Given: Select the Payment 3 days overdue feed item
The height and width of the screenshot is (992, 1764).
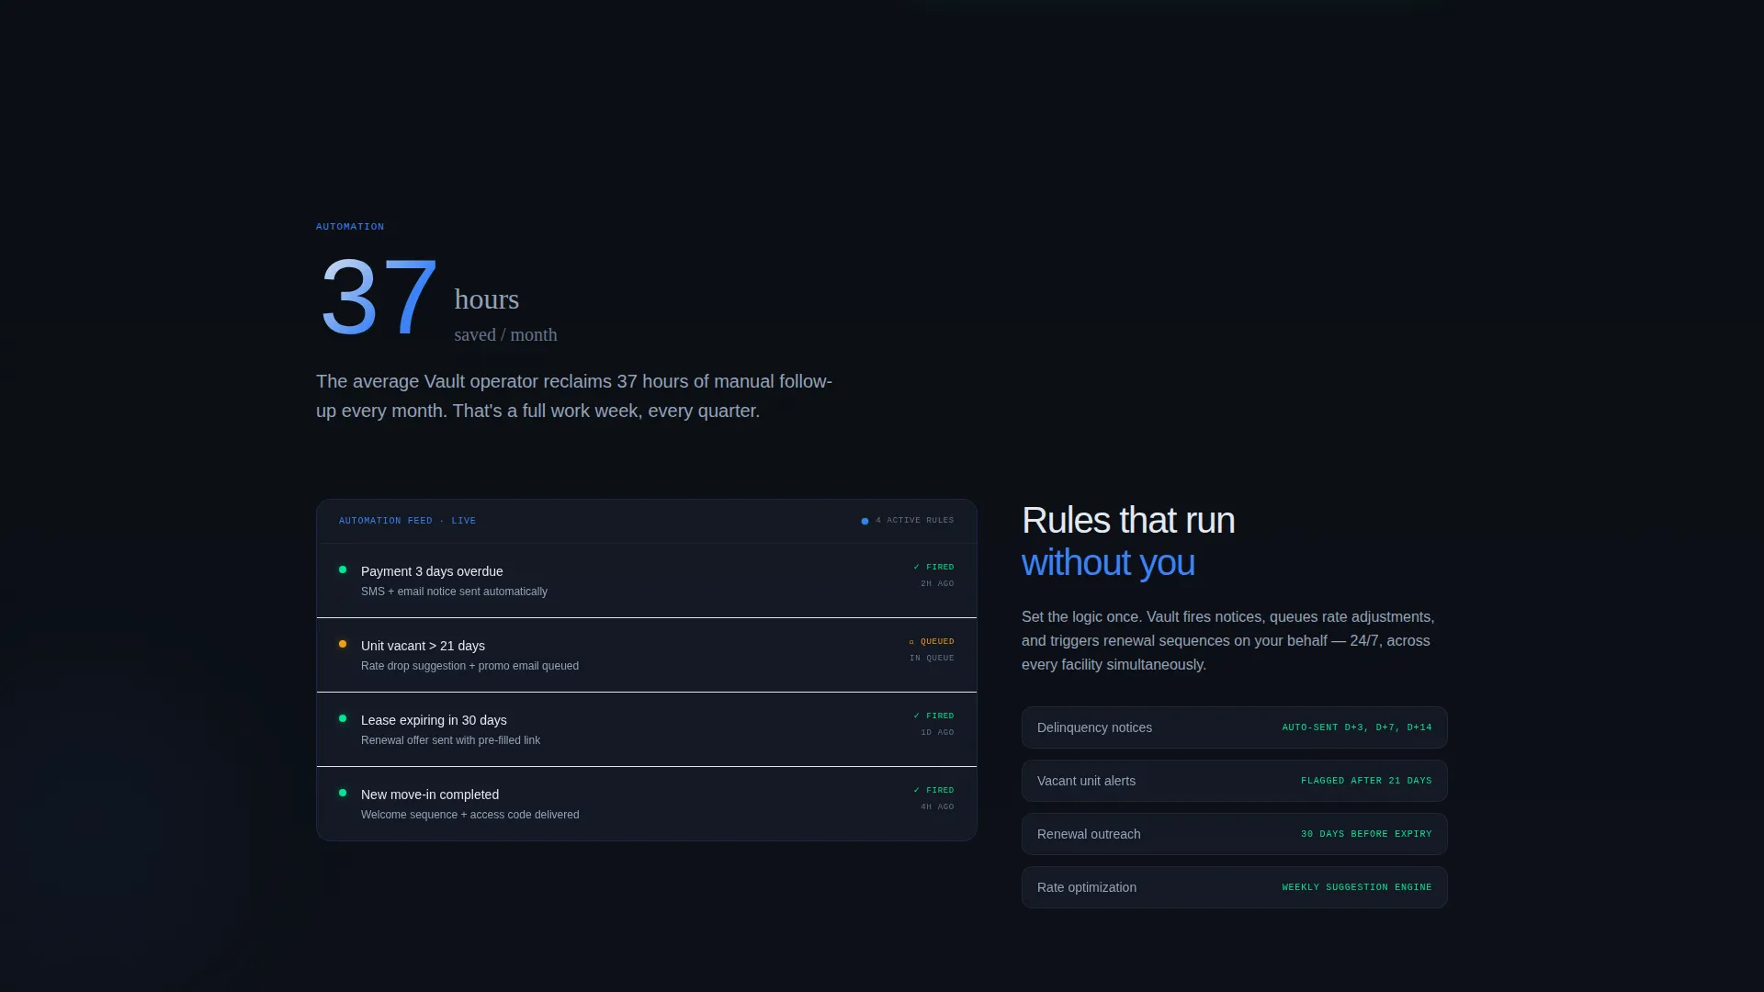Looking at the screenshot, I should click(647, 581).
